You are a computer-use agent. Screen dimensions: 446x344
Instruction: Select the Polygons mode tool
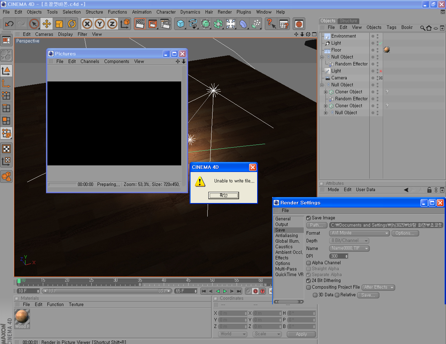tap(6, 121)
